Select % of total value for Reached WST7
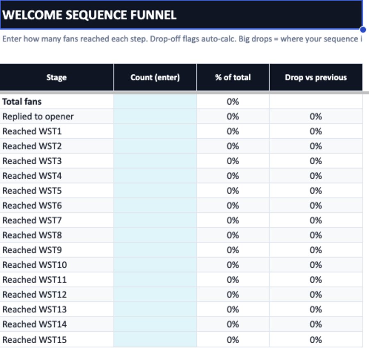The image size is (369, 360). pyautogui.click(x=233, y=220)
